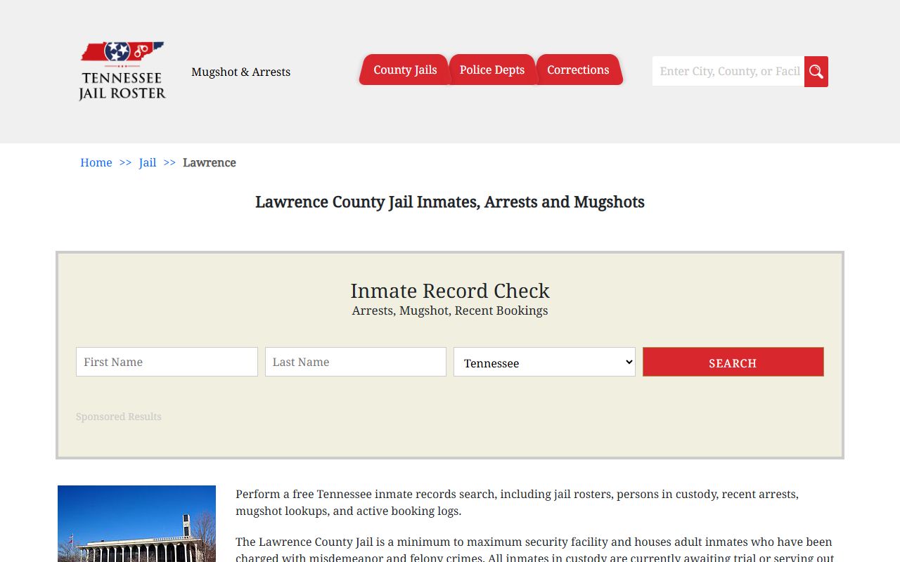Go to Jail breadcrumb link
This screenshot has width=900, height=562.
point(148,162)
